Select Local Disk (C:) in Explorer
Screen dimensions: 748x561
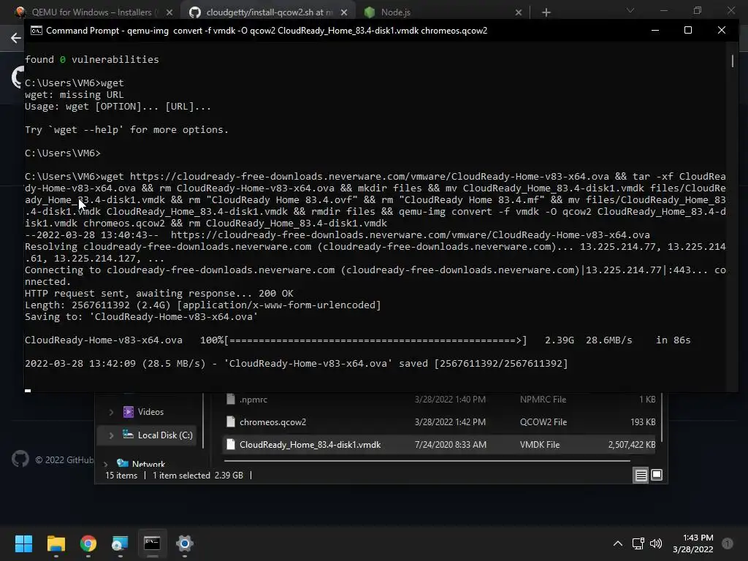pyautogui.click(x=165, y=435)
